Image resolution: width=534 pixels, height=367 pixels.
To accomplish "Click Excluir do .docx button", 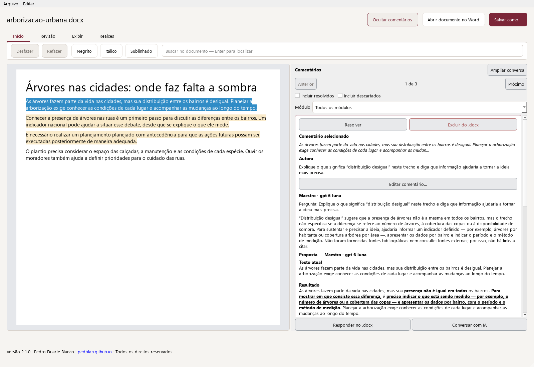I will click(463, 125).
